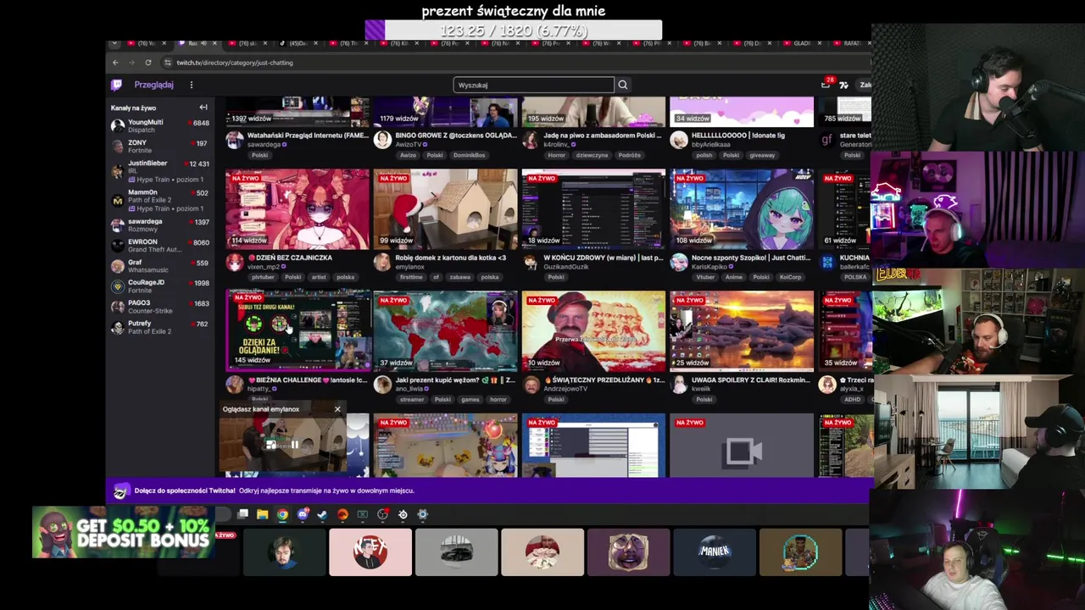Go back with the browser back arrow

click(x=115, y=63)
